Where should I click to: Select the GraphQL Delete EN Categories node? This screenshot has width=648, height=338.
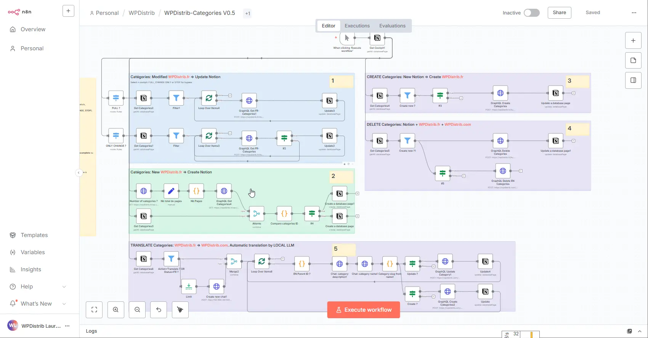click(x=503, y=171)
